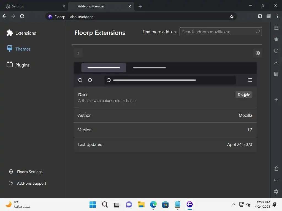Image resolution: width=282 pixels, height=211 pixels.
Task: Open History clock in the right sidebar
Action: point(276,51)
